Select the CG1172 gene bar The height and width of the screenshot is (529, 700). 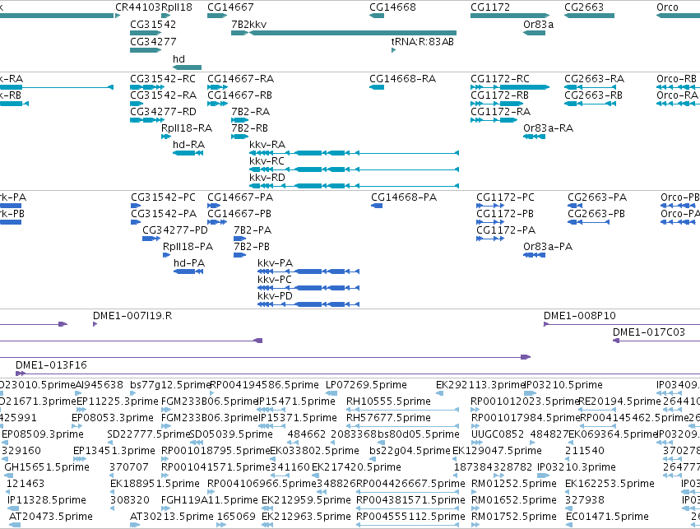[x=510, y=16]
